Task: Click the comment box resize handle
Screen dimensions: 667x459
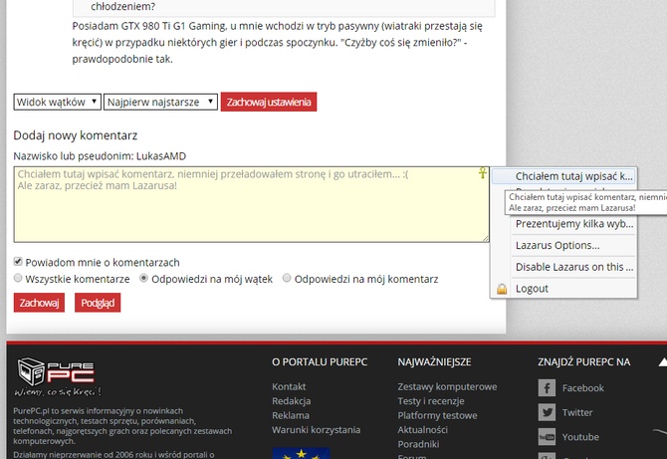Action: 486,239
